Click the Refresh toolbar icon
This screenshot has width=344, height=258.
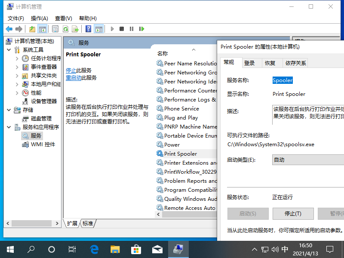pos(65,29)
